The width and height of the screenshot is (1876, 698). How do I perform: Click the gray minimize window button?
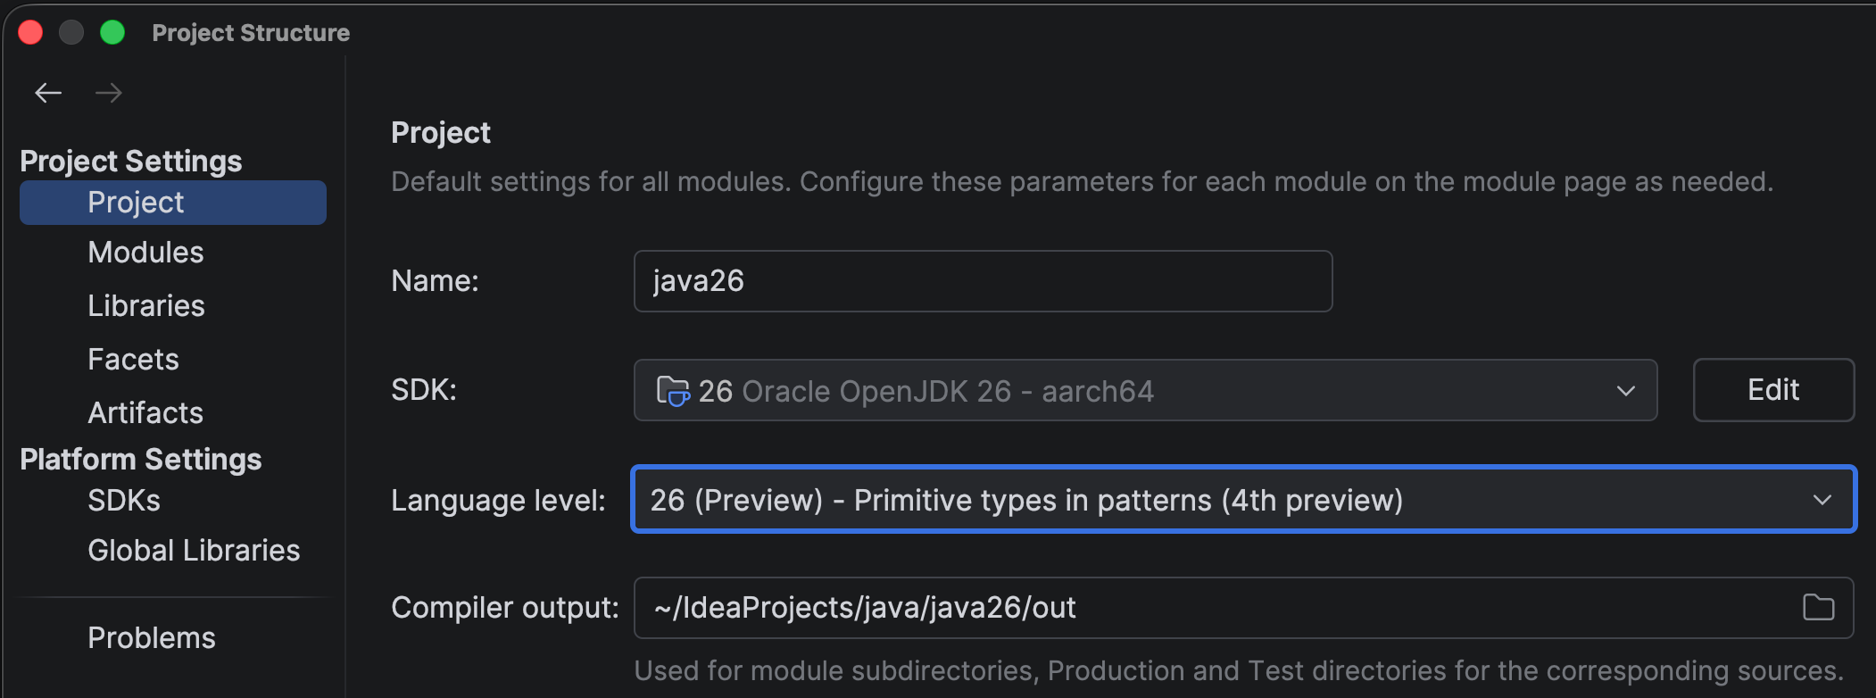point(71,33)
